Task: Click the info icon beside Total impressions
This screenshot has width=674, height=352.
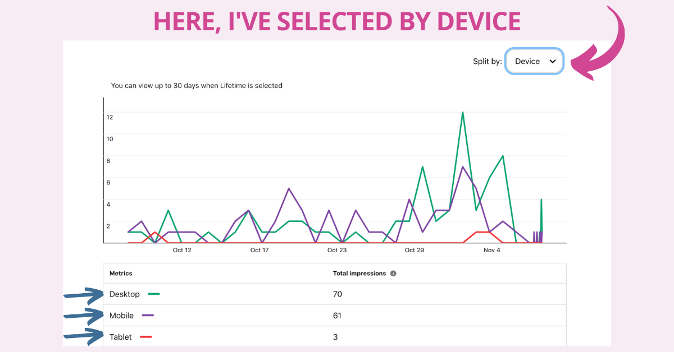Action: pyautogui.click(x=393, y=274)
